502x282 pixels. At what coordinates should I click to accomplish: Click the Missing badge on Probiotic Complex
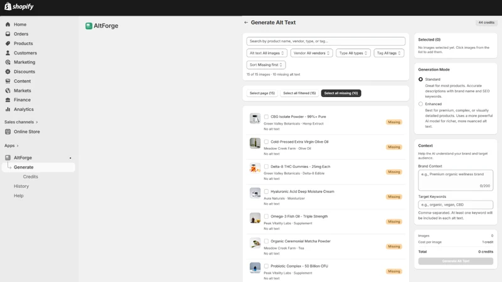[394, 271]
